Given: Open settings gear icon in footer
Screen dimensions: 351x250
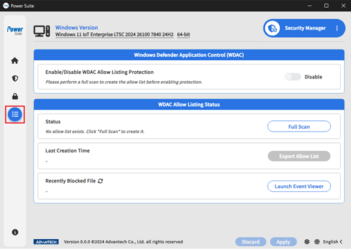Looking at the screenshot, I should pyautogui.click(x=307, y=242).
